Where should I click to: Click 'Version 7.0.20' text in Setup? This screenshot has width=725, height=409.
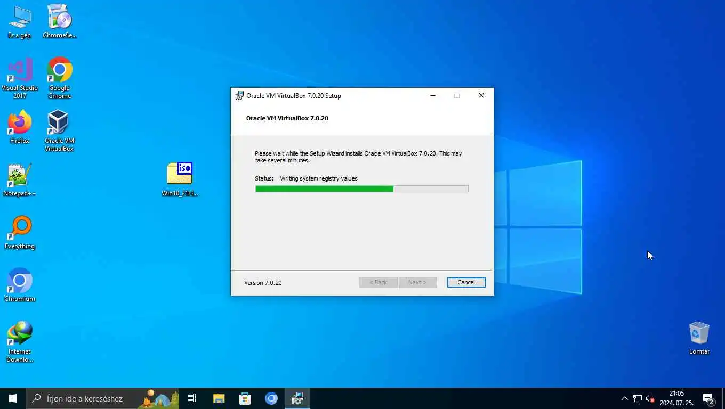click(263, 283)
